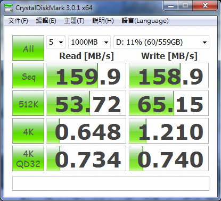Start the 4K QD32 benchmark test
The width and height of the screenshot is (221, 201).
28,158
